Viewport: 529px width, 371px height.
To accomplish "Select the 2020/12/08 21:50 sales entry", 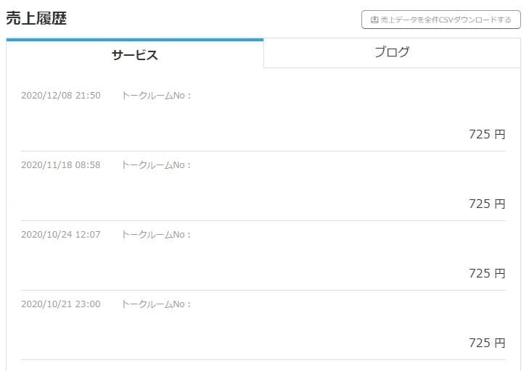I will coord(263,116).
